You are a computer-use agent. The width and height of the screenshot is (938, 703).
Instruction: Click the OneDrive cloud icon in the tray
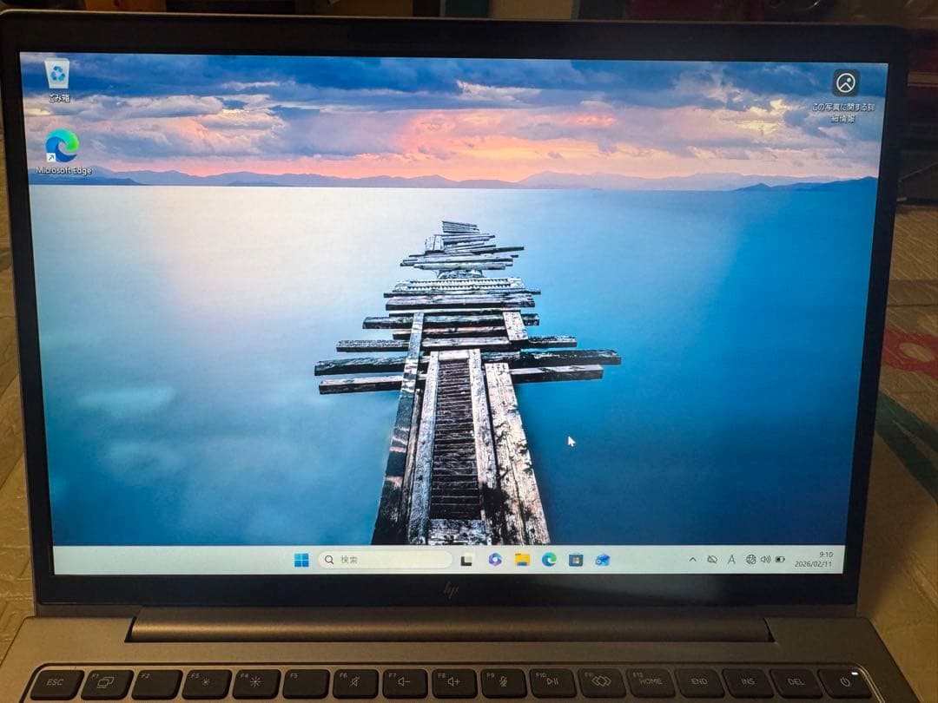coord(712,560)
